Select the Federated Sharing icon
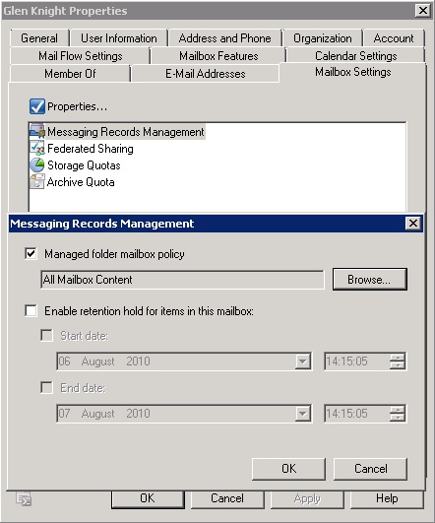Screen dimensions: 435x523 pos(37,148)
